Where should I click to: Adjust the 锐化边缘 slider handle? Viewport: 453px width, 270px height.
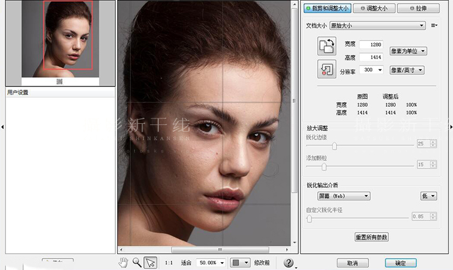[334, 146]
